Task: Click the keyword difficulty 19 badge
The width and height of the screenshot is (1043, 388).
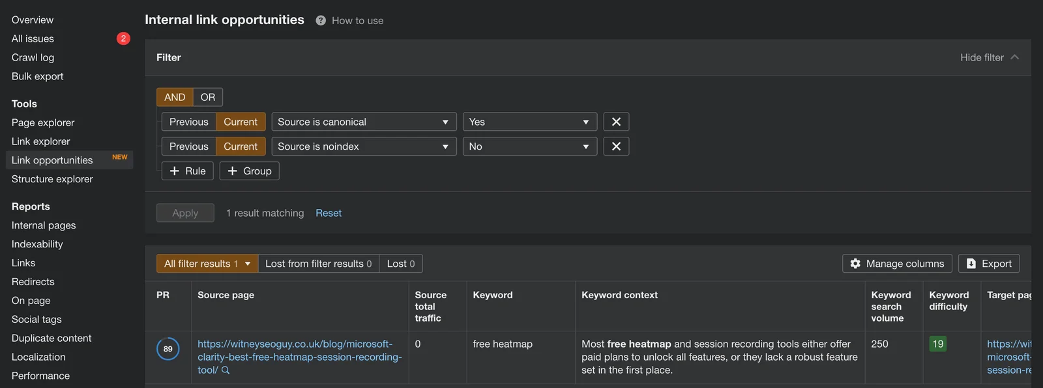Action: [938, 344]
